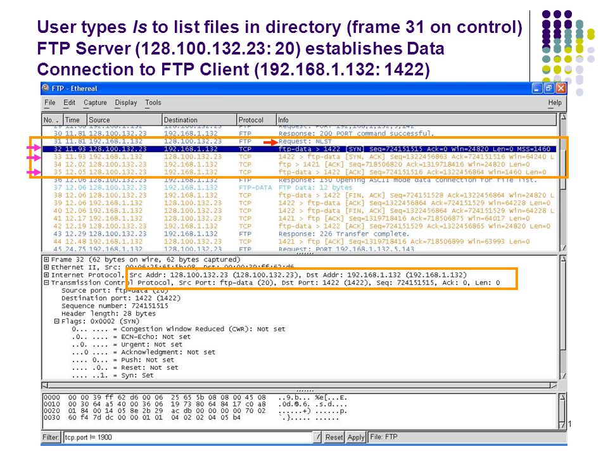608x456 pixels.
Task: Click hex dump row at offset 0020
Action: click(196, 411)
